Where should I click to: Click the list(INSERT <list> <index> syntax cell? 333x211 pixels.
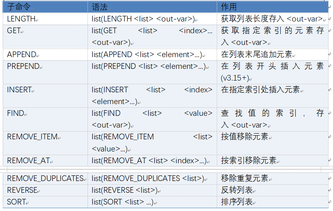tap(152, 96)
